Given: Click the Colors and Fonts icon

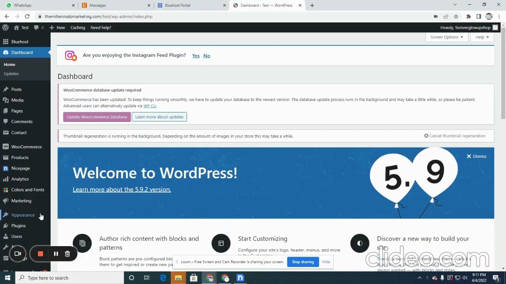Looking at the screenshot, I should [x=6, y=190].
